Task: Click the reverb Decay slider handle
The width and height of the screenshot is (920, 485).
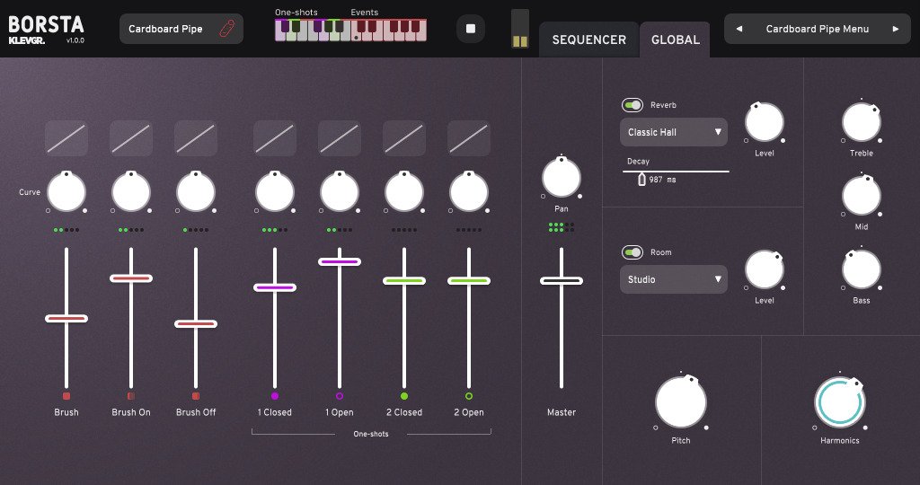Action: (641, 179)
